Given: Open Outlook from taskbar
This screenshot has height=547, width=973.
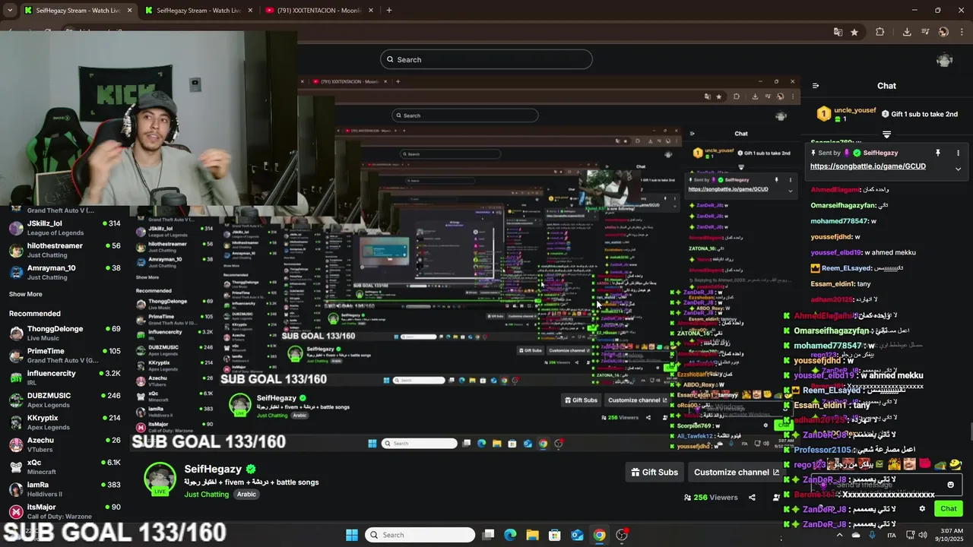Looking at the screenshot, I should click(577, 535).
